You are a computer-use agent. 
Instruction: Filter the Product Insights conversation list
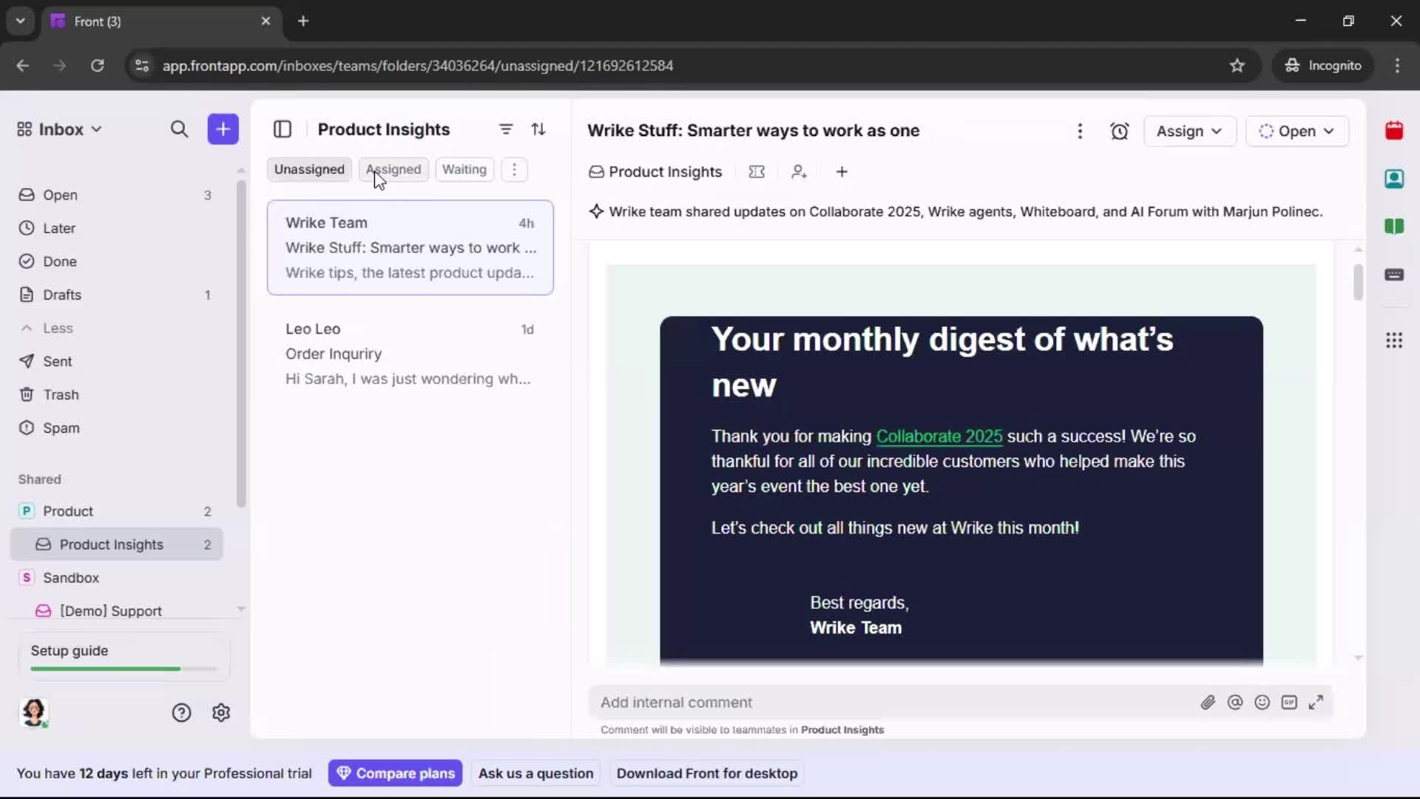(x=506, y=129)
